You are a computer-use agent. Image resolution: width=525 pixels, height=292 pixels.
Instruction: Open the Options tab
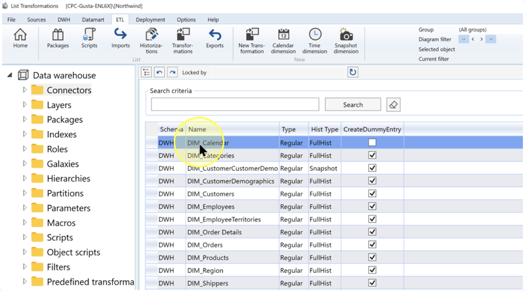click(x=186, y=20)
